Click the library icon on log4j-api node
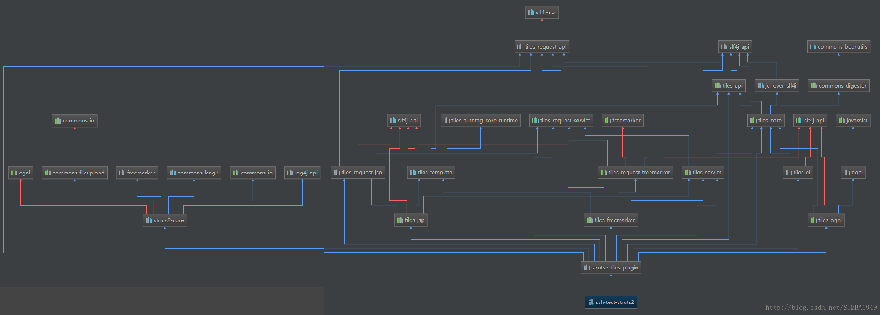 click(x=290, y=173)
